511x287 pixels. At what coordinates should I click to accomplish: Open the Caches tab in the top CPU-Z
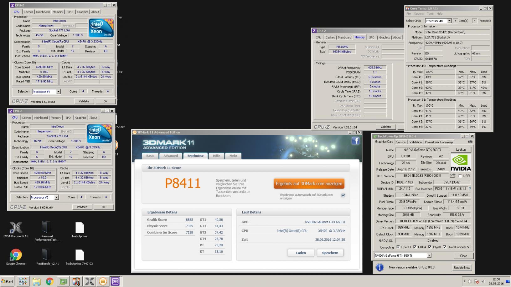(x=28, y=12)
